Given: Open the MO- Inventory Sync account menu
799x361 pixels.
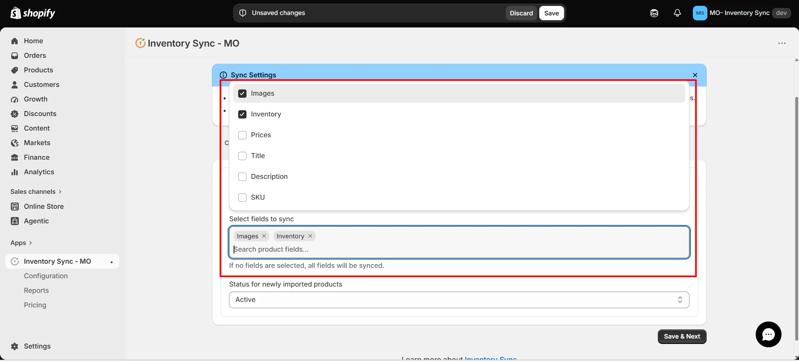Looking at the screenshot, I should 741,13.
